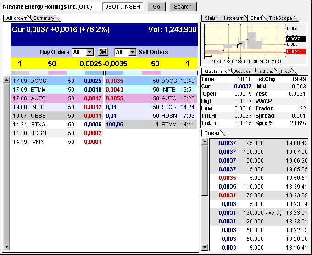The image size is (312, 255).
Task: Click the link icon between order filters
Action: (103, 52)
